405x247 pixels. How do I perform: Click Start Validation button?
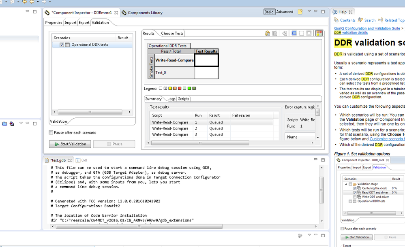point(70,144)
